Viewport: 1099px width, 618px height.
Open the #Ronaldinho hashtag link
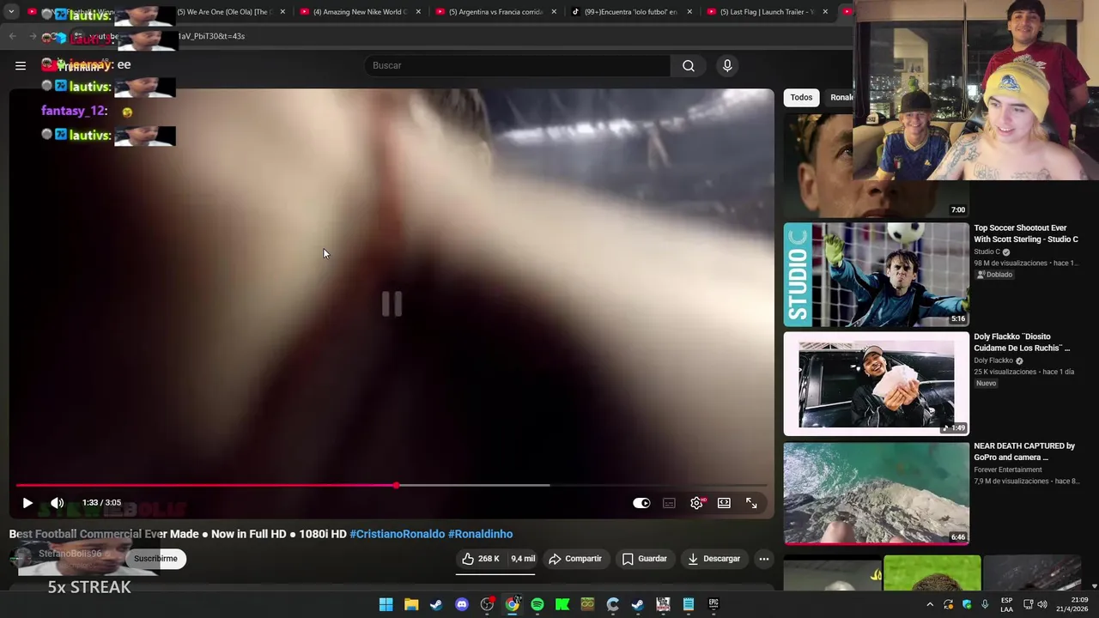point(481,534)
